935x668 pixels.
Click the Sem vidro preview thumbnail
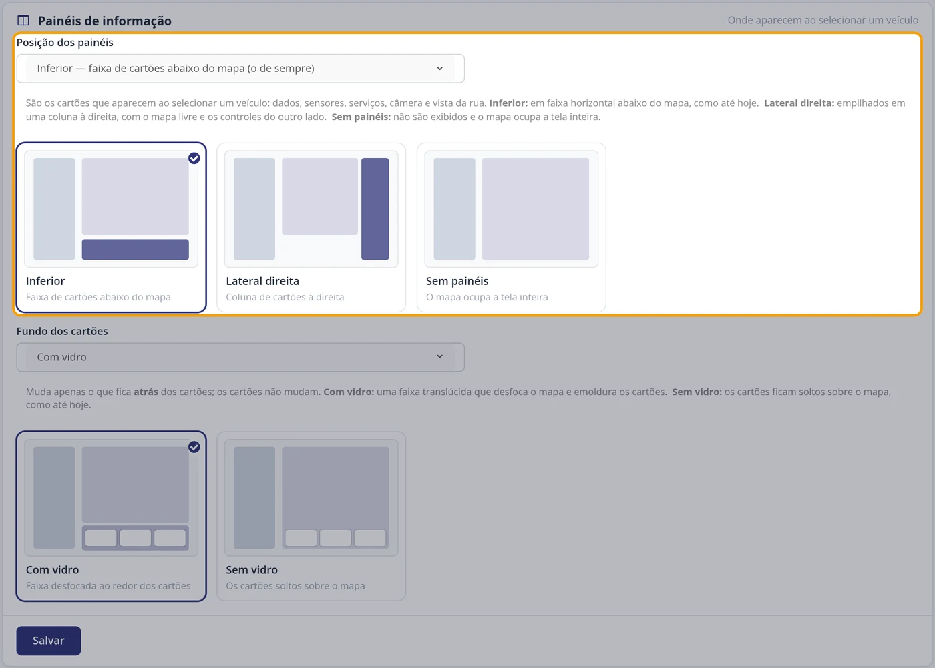(x=311, y=498)
